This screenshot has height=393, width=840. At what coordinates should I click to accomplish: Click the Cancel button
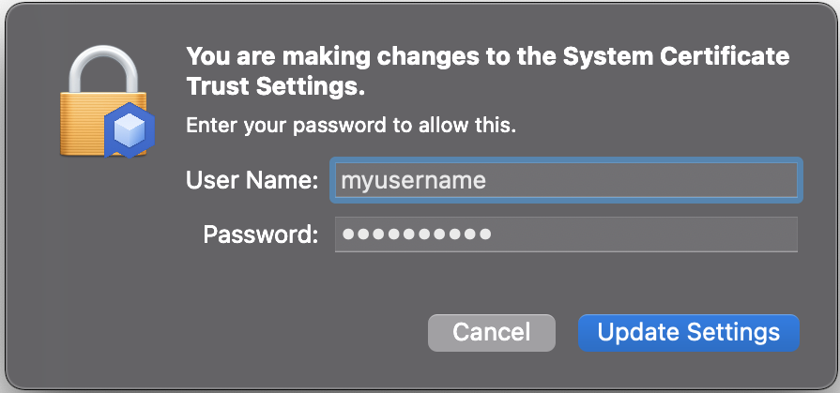pos(491,332)
